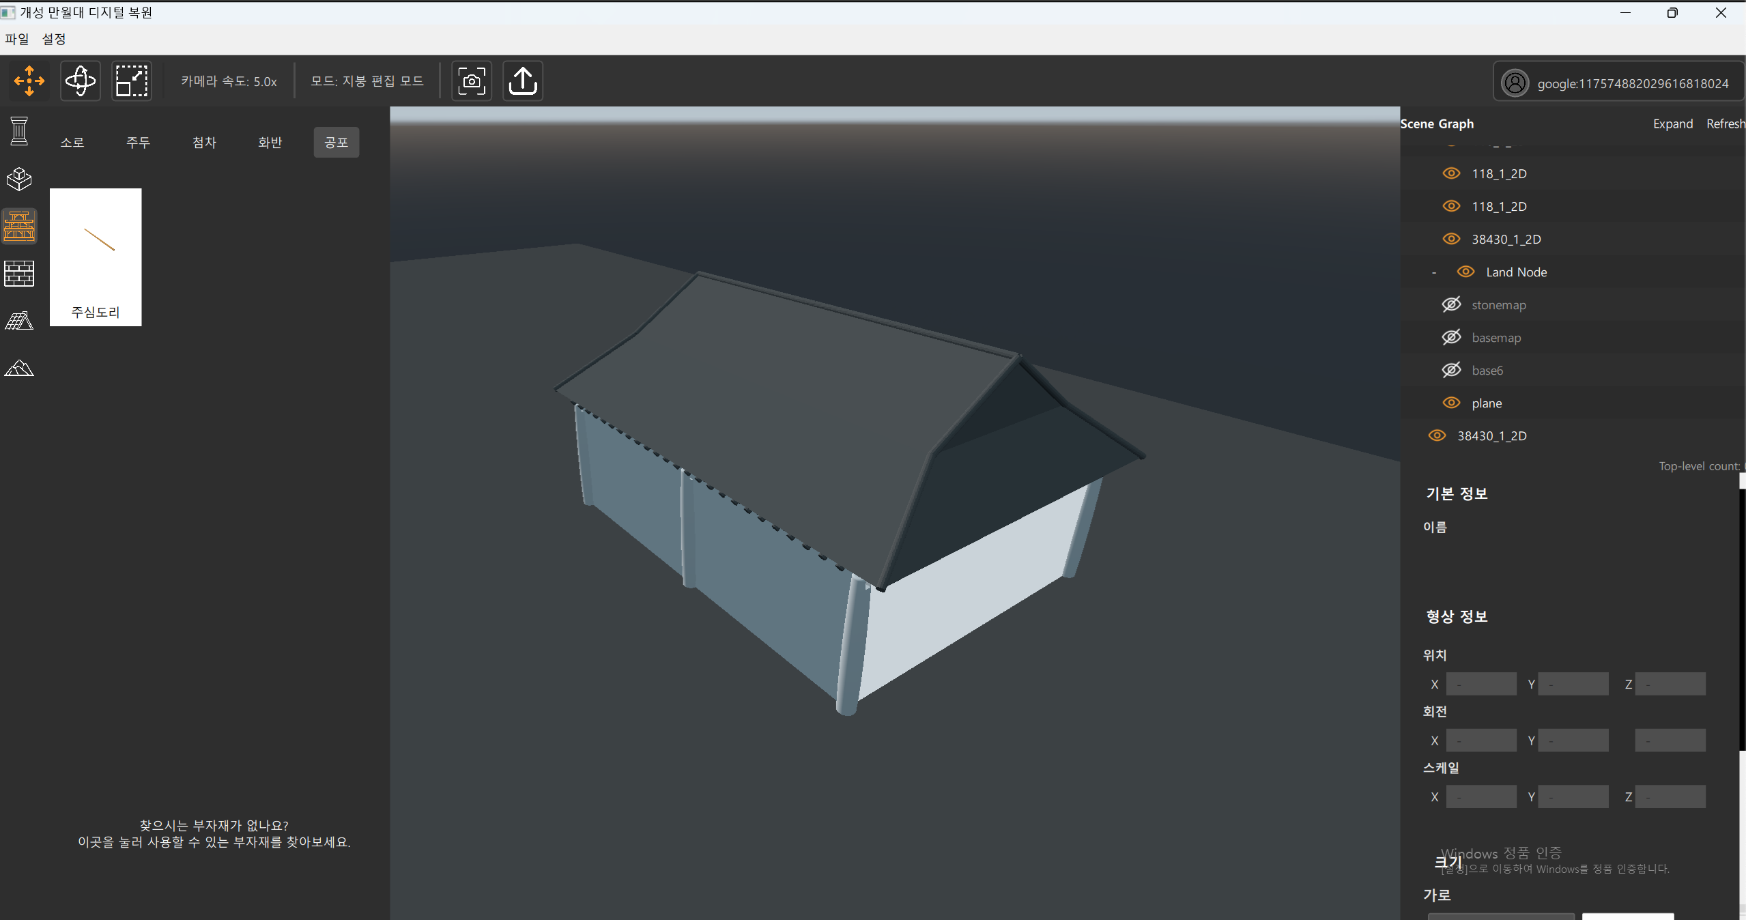Viewport: 1746px width, 920px height.
Task: Click the upload export icon
Action: 523,81
